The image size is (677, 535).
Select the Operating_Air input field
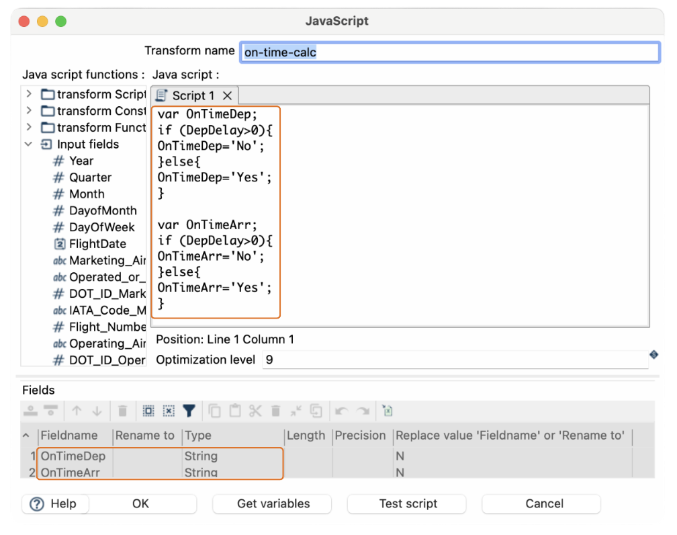107,343
